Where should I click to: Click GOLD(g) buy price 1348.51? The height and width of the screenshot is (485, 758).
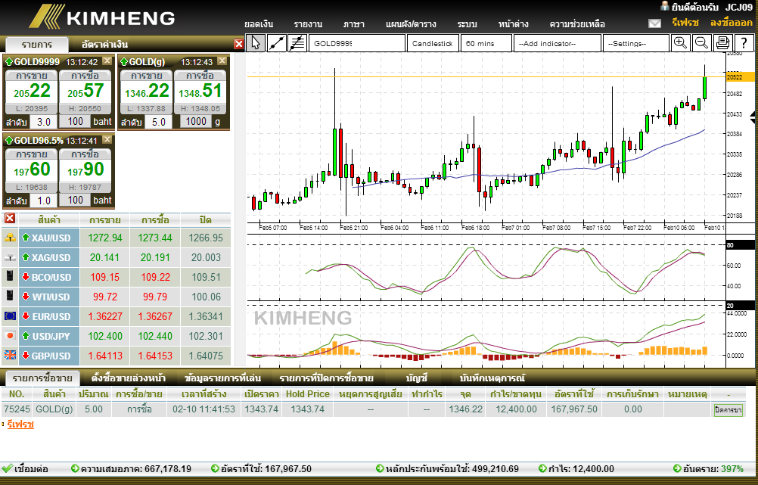(200, 92)
